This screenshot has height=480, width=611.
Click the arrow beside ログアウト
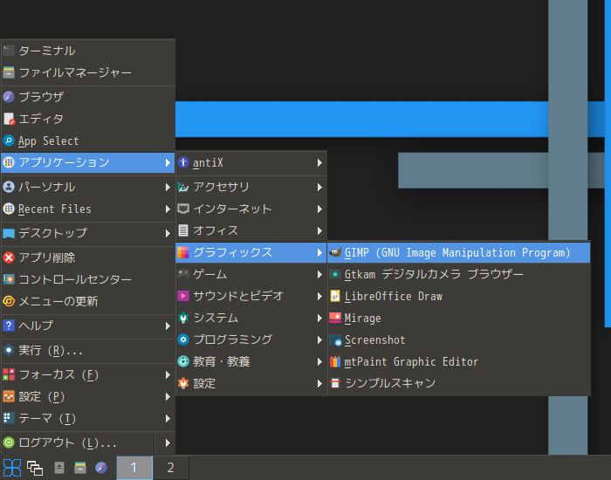tap(168, 443)
